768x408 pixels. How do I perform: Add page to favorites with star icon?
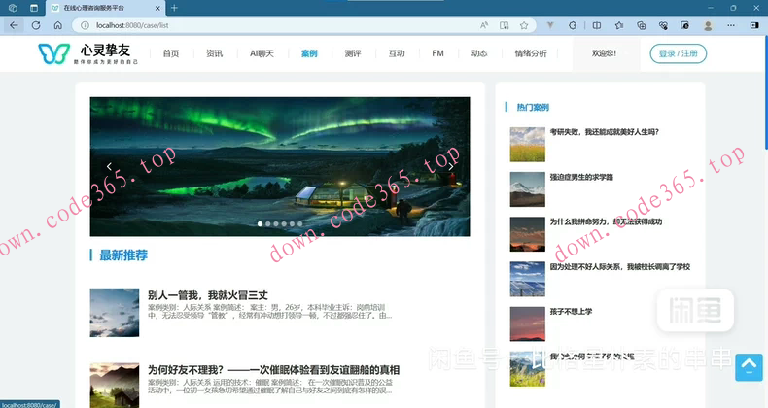click(x=524, y=25)
